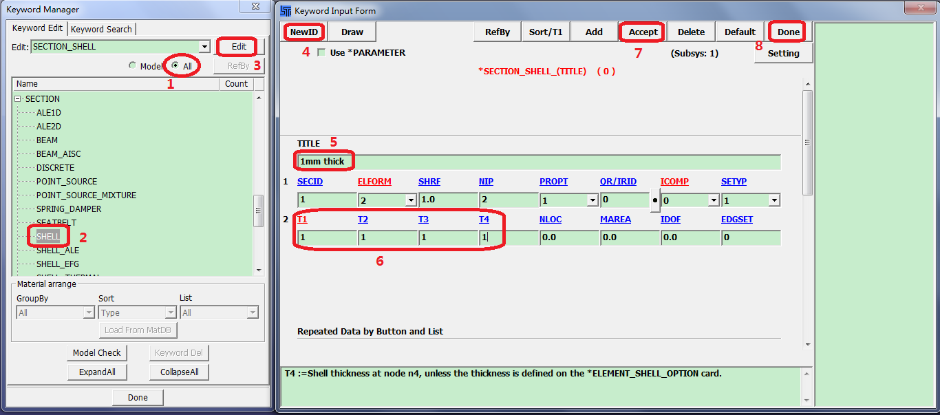The width and height of the screenshot is (940, 415).
Task: Open the GroupBy dropdown
Action: pyautogui.click(x=88, y=312)
